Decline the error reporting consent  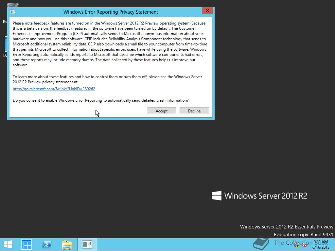[194, 111]
